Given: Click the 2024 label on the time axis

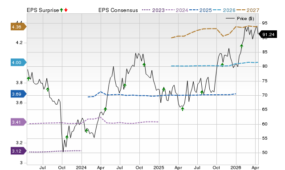Looking at the screenshot, I should [x=81, y=167].
